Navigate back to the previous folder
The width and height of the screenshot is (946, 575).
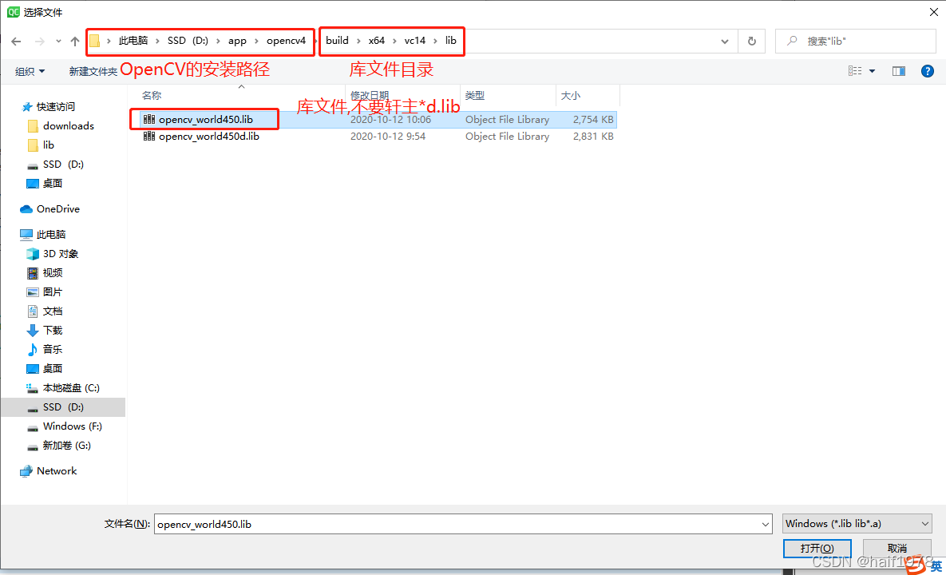pos(16,41)
